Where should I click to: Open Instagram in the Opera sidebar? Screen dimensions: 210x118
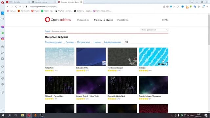(3, 39)
